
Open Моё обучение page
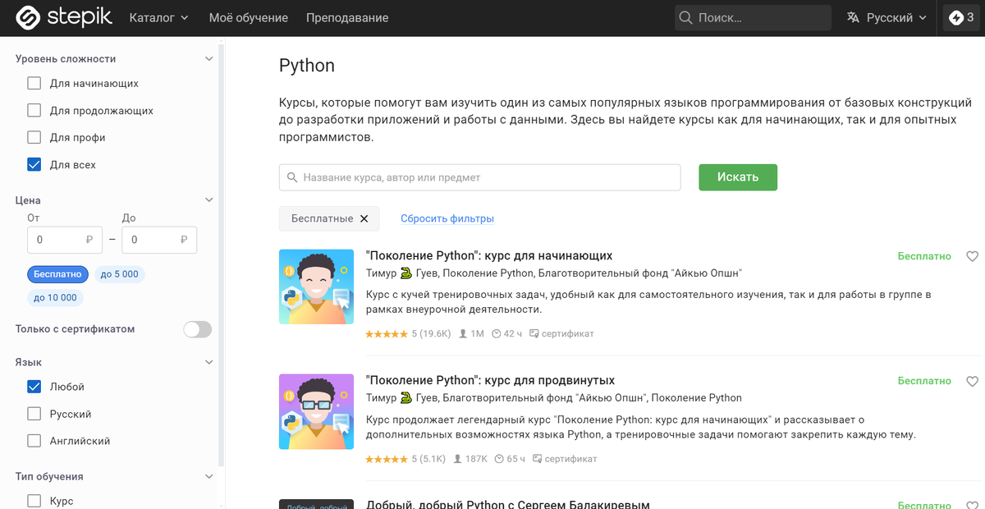249,17
